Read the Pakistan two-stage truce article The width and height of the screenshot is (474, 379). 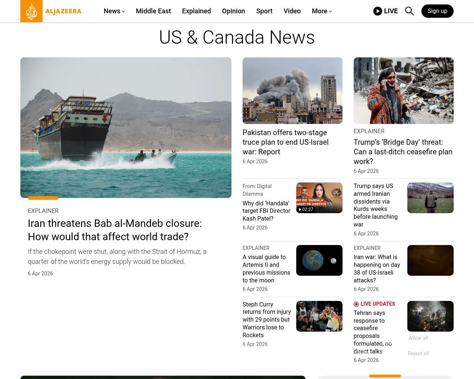285,142
